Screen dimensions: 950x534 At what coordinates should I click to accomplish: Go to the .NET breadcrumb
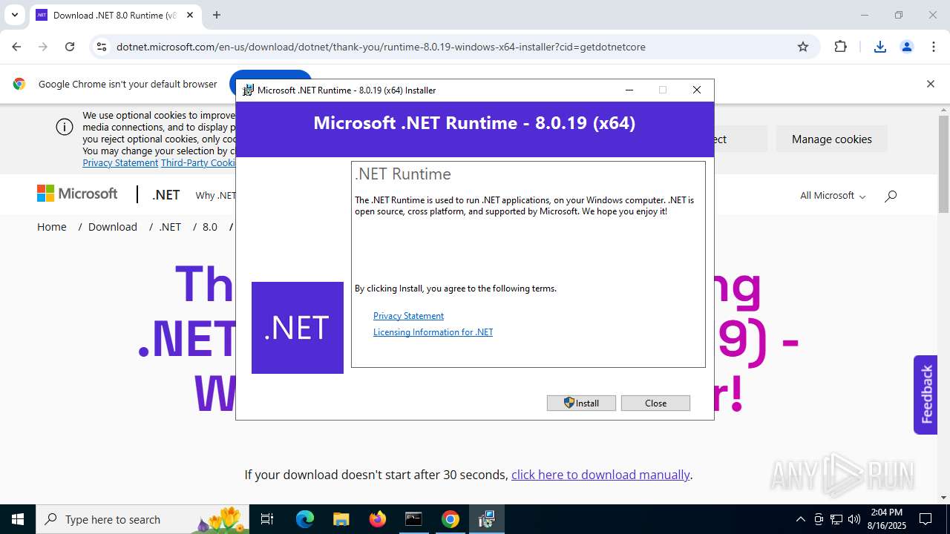pyautogui.click(x=170, y=227)
